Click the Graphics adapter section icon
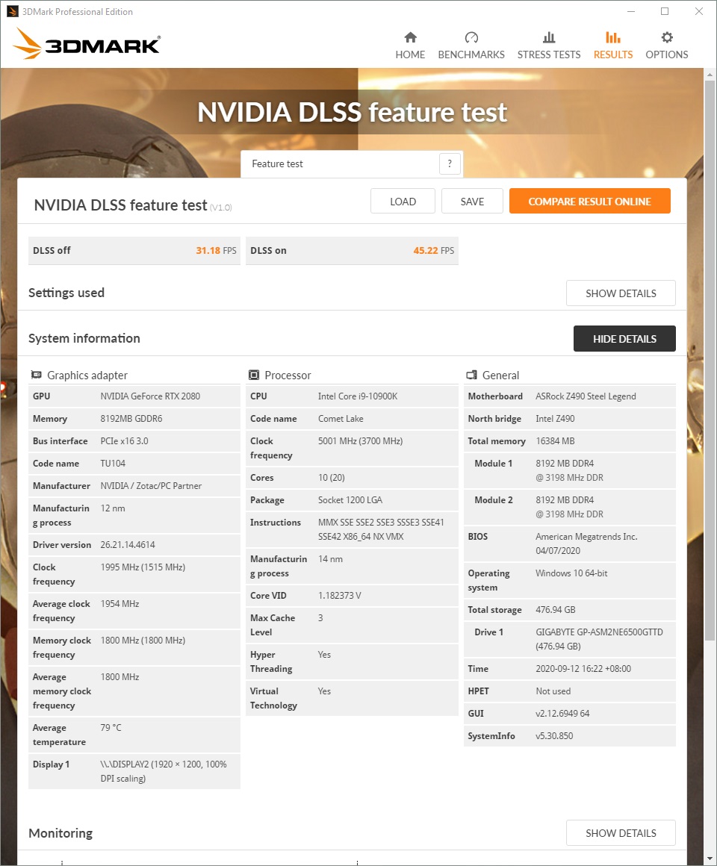The width and height of the screenshot is (717, 866). tap(36, 376)
